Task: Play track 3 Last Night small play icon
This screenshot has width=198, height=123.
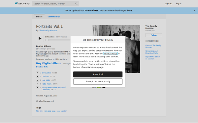Action: pyautogui.click(x=37, y=80)
